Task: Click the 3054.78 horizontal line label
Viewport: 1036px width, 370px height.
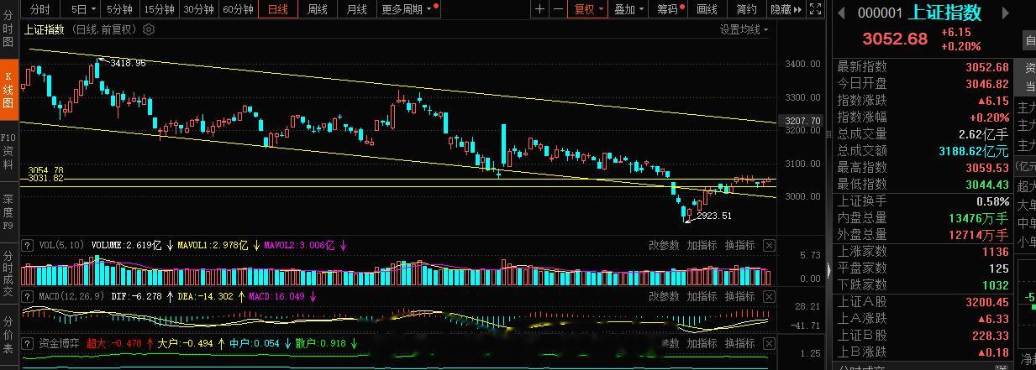Action: pos(45,170)
